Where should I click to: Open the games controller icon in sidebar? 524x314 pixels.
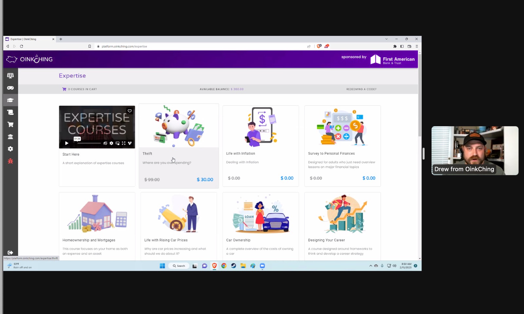pyautogui.click(x=10, y=88)
